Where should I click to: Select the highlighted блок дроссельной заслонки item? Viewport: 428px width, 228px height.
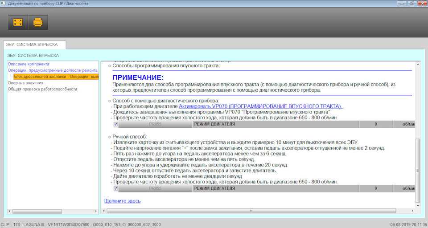tap(56, 77)
